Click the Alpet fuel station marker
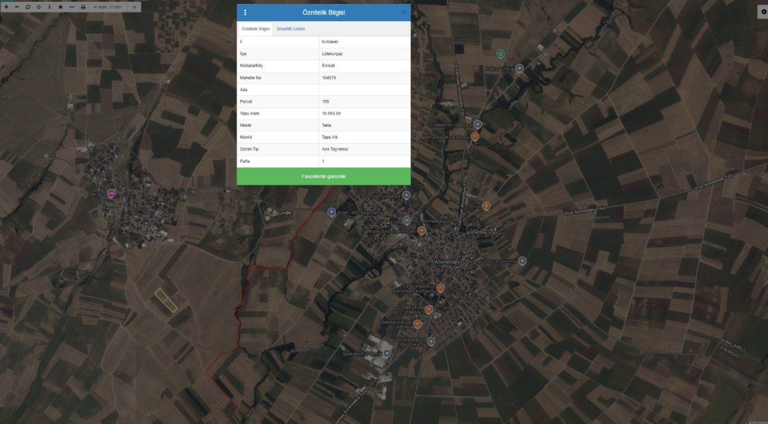The height and width of the screenshot is (424, 768). click(331, 212)
